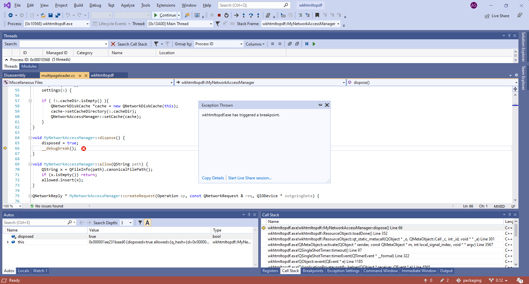Viewport: 529px width, 284px height.
Task: Click the Step Into icon
Action: click(x=244, y=15)
